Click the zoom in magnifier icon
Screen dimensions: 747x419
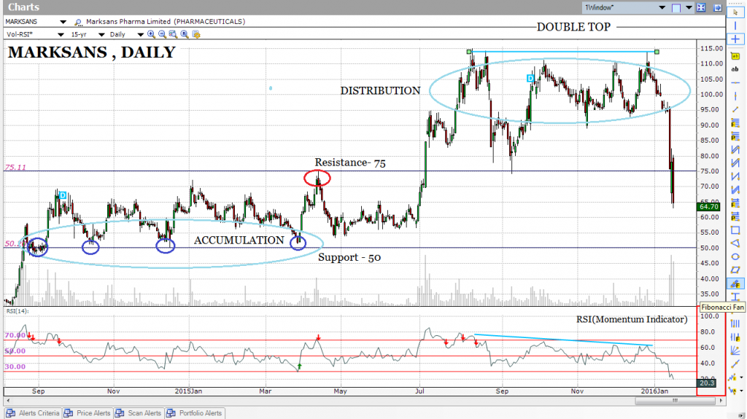151,34
